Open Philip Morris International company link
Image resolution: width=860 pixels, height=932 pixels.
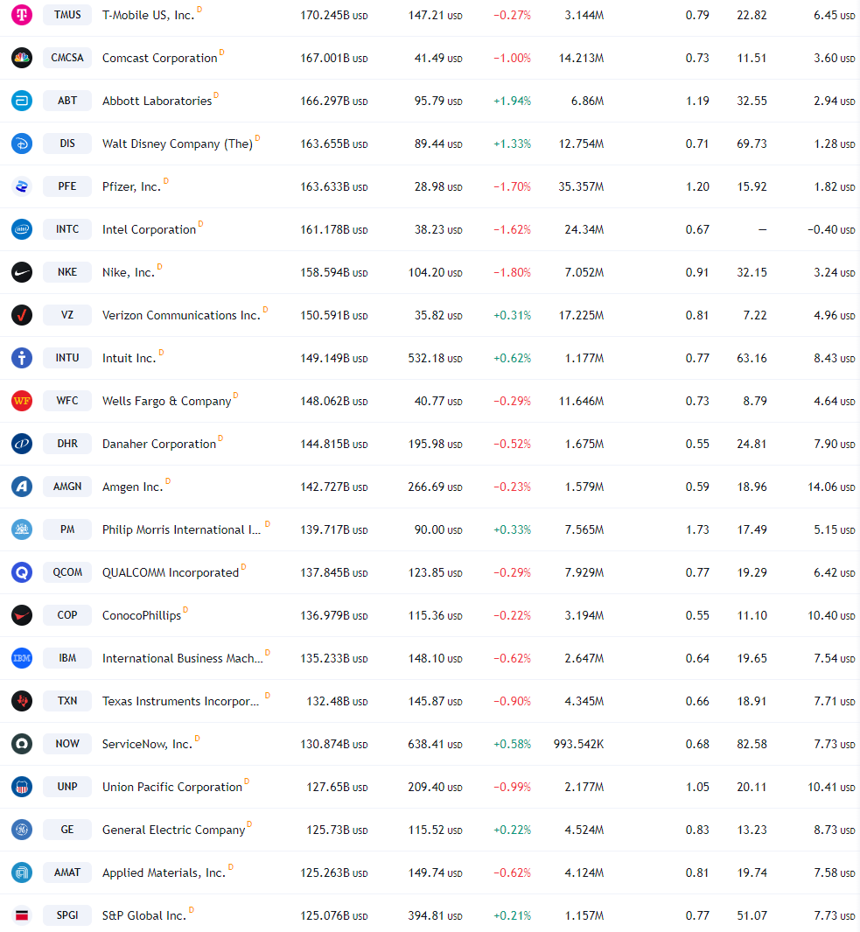pyautogui.click(x=181, y=529)
